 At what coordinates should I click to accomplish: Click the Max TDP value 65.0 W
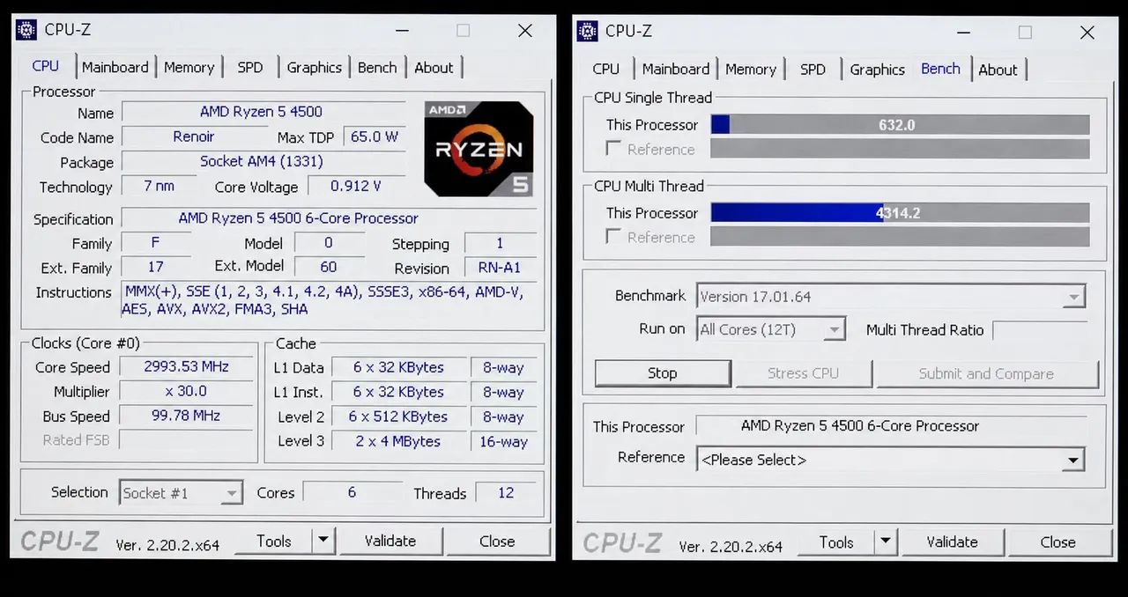click(x=374, y=136)
